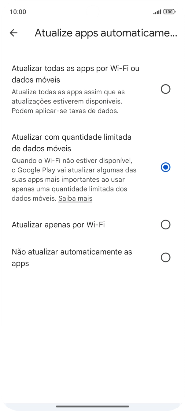Tap the currently selected blue radio button
This screenshot has width=185, height=411.
165,167
